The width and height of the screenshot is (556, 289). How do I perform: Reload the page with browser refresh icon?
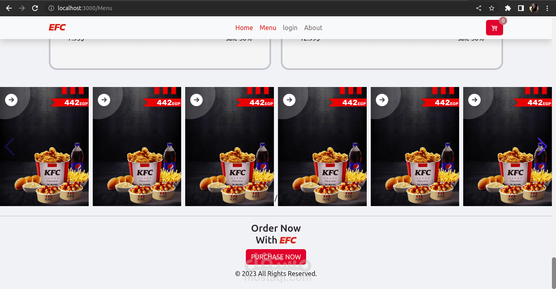coord(35,8)
